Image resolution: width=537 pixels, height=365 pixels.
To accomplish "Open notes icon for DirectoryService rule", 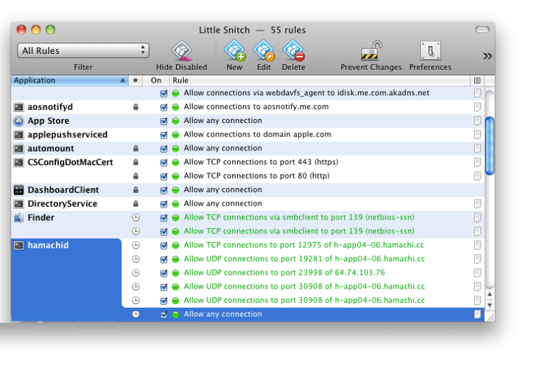I will [x=477, y=203].
